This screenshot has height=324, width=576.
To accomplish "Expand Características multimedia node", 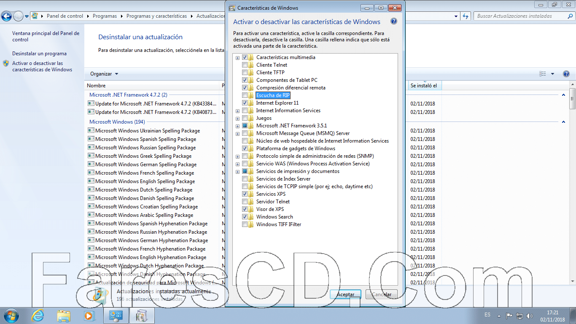I will [238, 58].
